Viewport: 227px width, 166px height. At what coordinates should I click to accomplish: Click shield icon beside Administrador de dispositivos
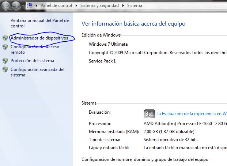click(x=5, y=38)
